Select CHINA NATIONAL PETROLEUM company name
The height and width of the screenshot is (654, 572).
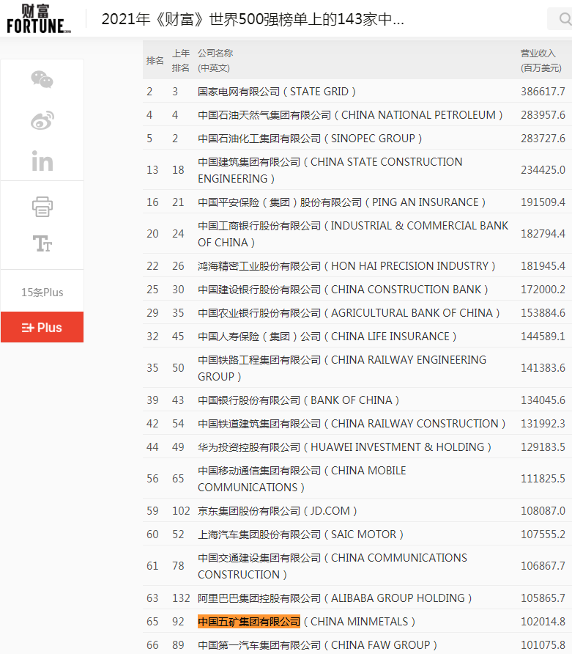point(350,114)
